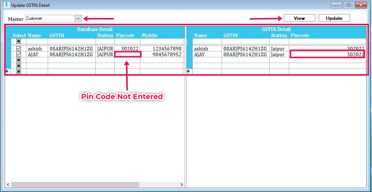Click the horizontal scrollbar left arrow
Viewport: 372px width, 192px height.
click(x=8, y=184)
